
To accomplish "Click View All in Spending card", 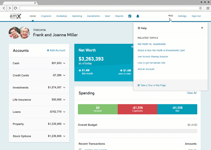I will [x=192, y=93].
